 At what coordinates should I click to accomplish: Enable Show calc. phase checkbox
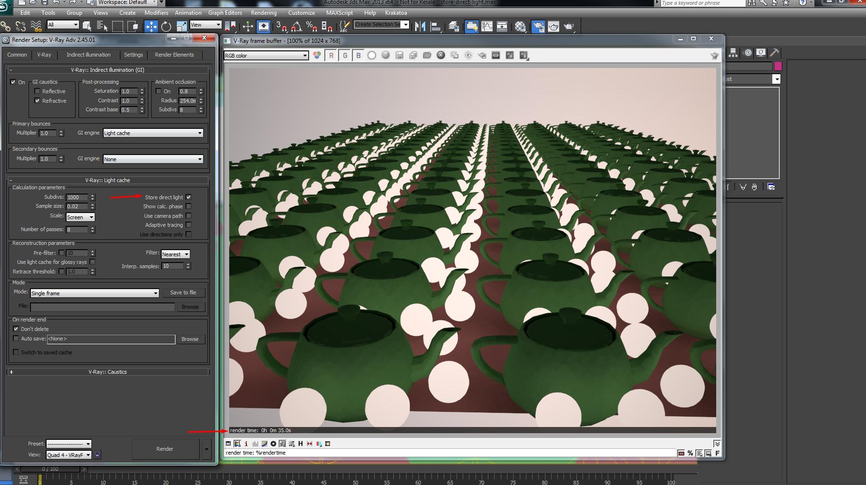coord(189,206)
